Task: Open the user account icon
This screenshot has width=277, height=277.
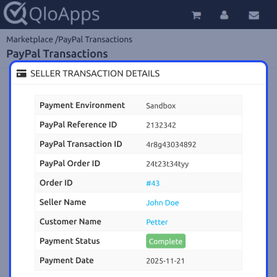Action: pyautogui.click(x=224, y=15)
